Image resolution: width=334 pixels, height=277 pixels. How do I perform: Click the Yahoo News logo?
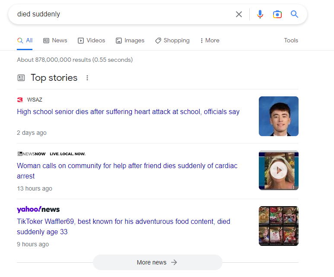pos(38,209)
